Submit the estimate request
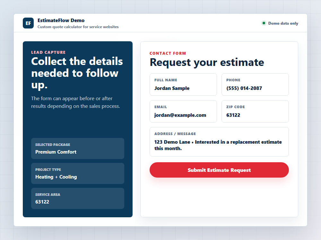 pyautogui.click(x=219, y=170)
